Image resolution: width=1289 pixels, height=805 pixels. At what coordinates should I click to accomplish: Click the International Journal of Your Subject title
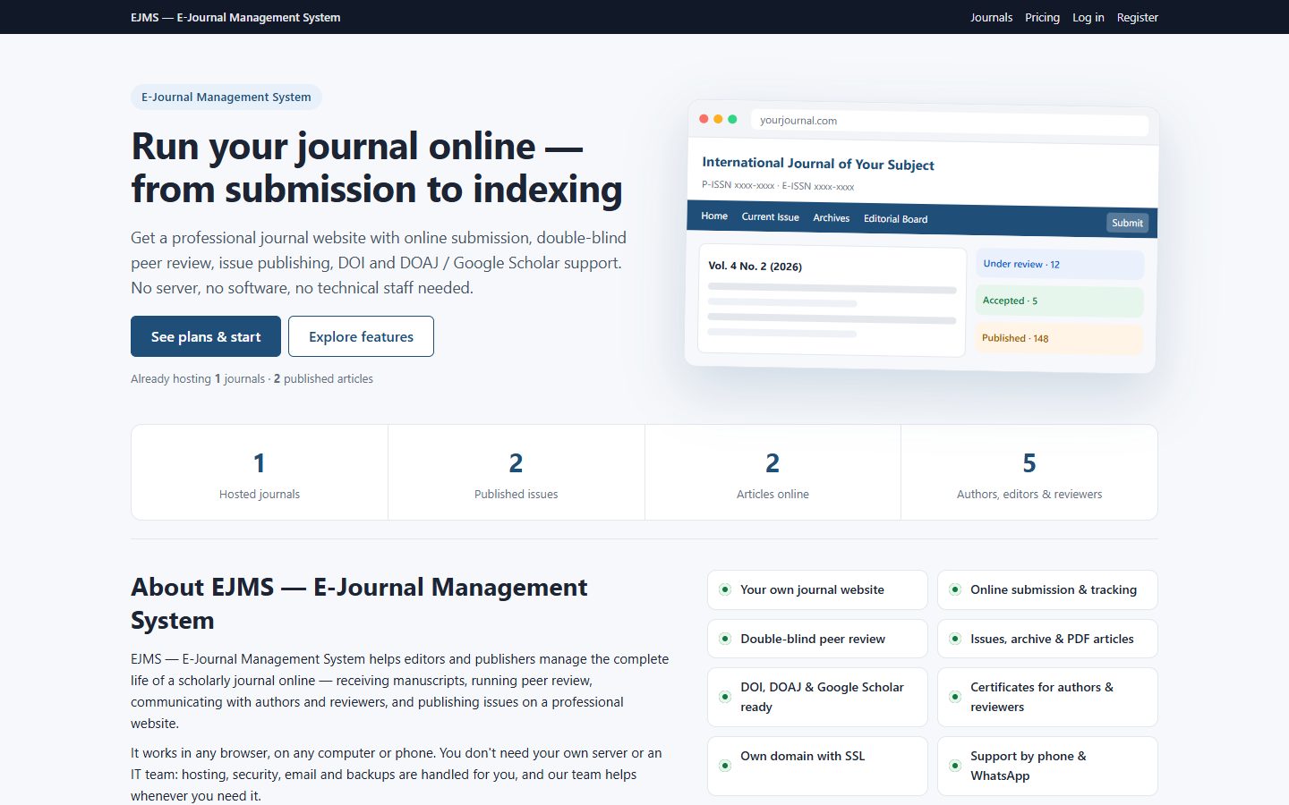(818, 164)
